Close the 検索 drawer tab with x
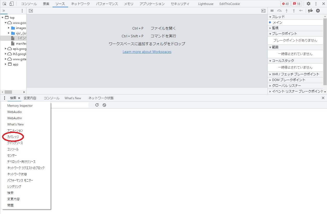The image size is (327, 214). (x=19, y=98)
